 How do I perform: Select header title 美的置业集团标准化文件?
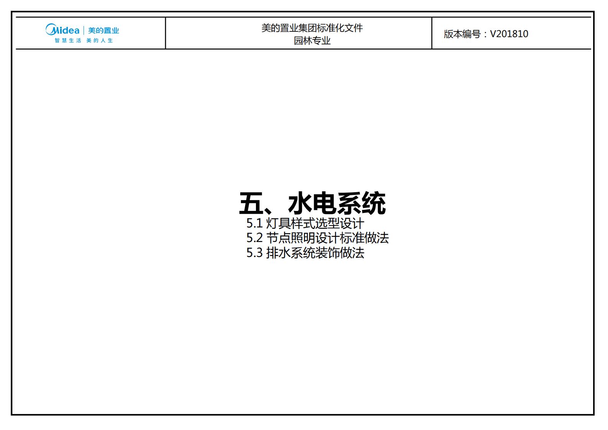coord(312,28)
